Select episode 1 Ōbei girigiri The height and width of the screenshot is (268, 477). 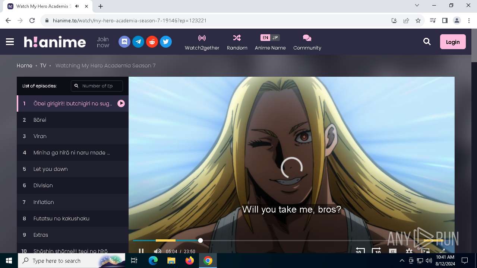pyautogui.click(x=73, y=103)
